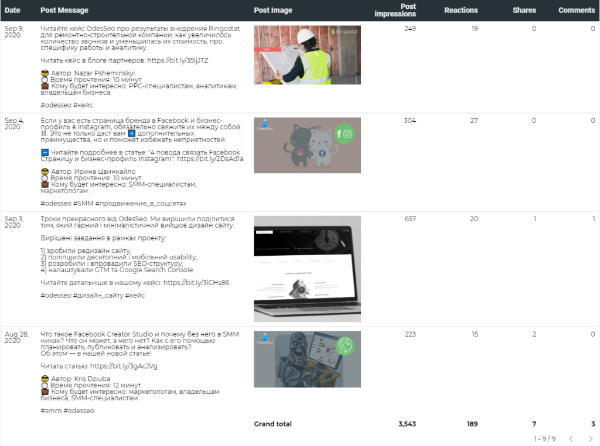Screen dimensions: 600x446
Task: Click author line Kris Dziuba
Action: pyautogui.click(x=76, y=379)
